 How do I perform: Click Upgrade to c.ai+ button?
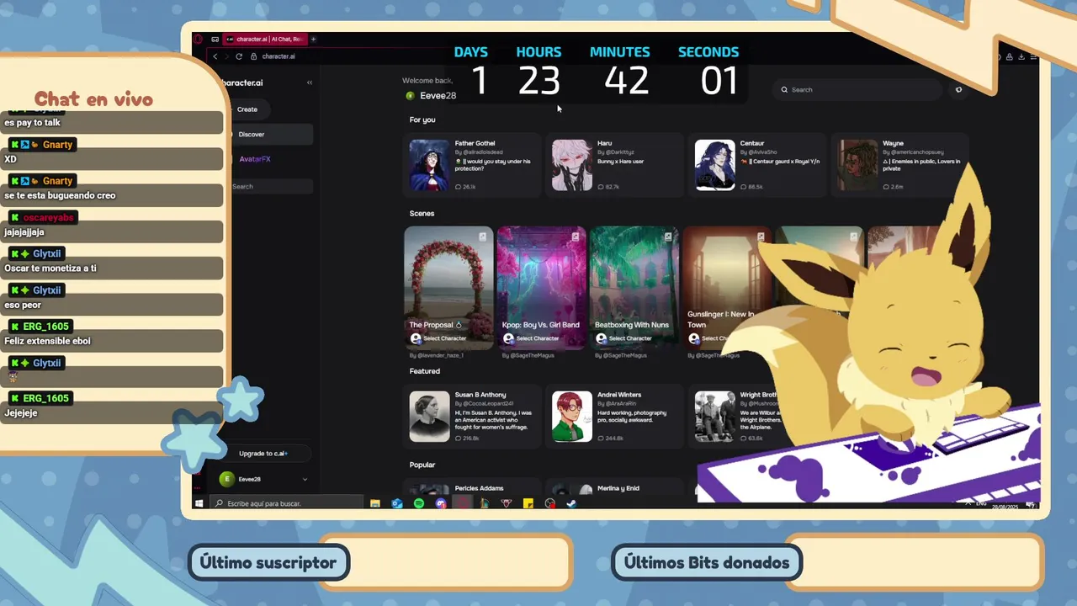pyautogui.click(x=263, y=454)
